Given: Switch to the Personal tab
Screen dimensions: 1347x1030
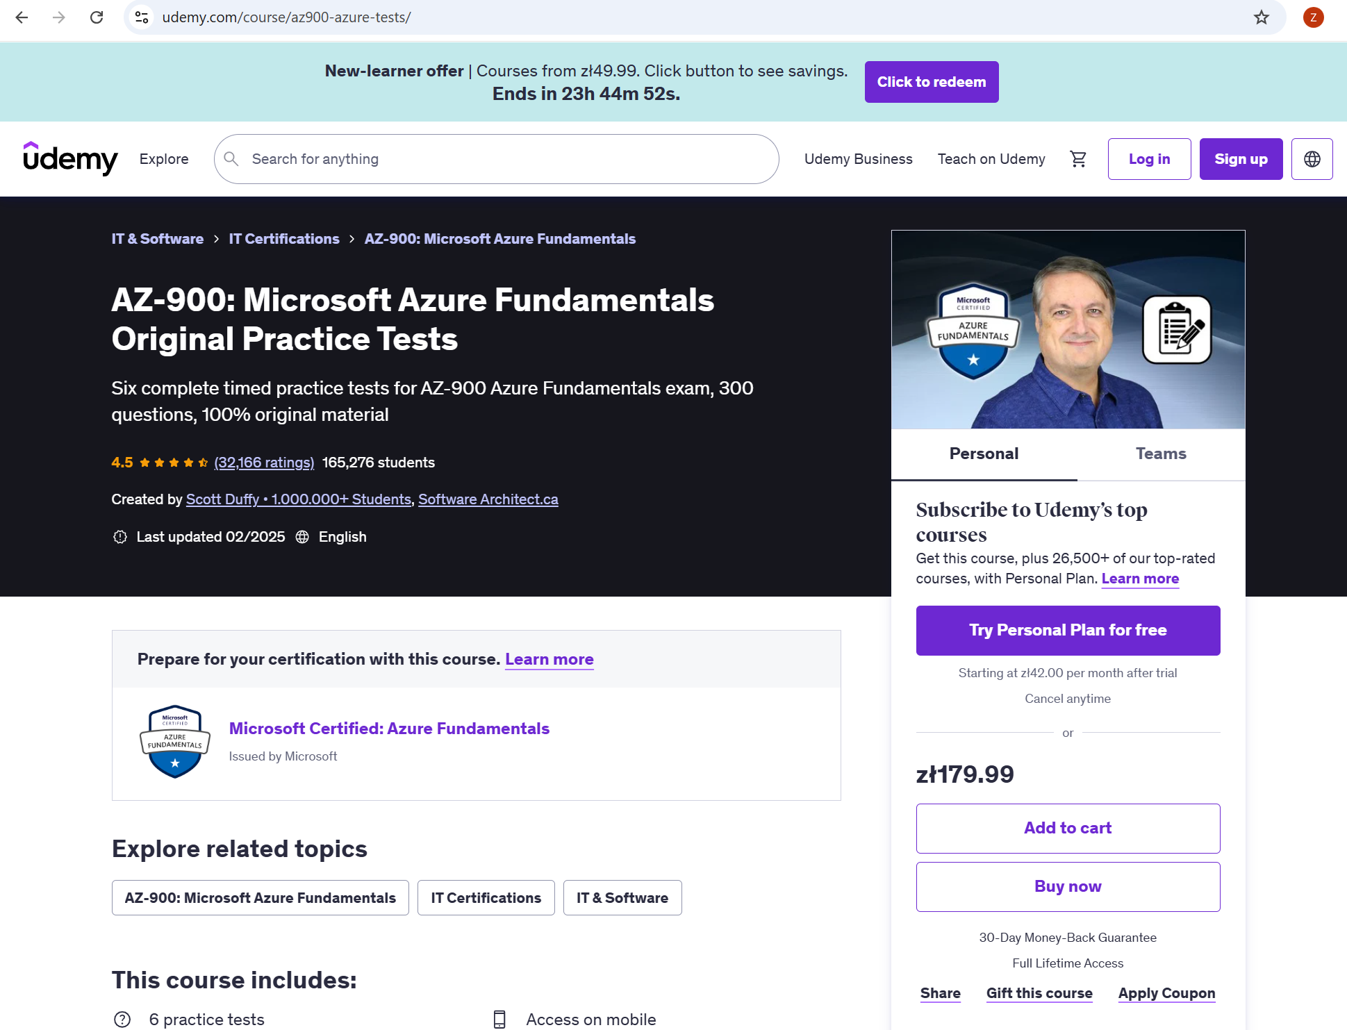Looking at the screenshot, I should pos(984,454).
